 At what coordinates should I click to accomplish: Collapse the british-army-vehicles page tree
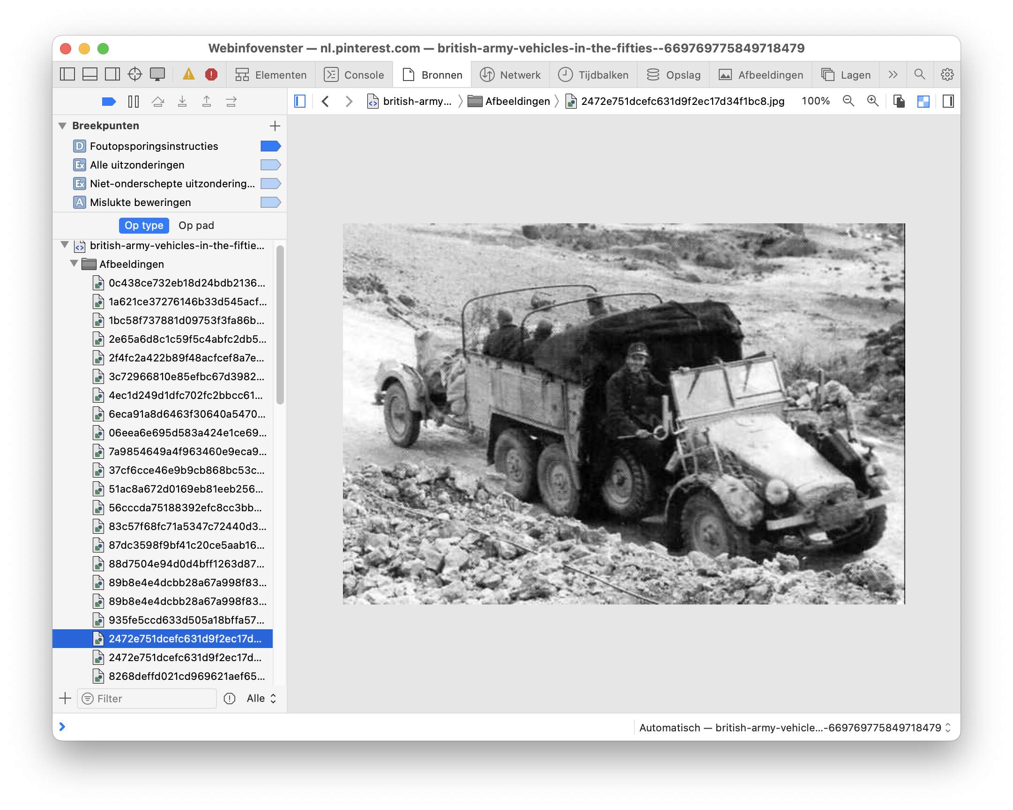tap(65, 245)
